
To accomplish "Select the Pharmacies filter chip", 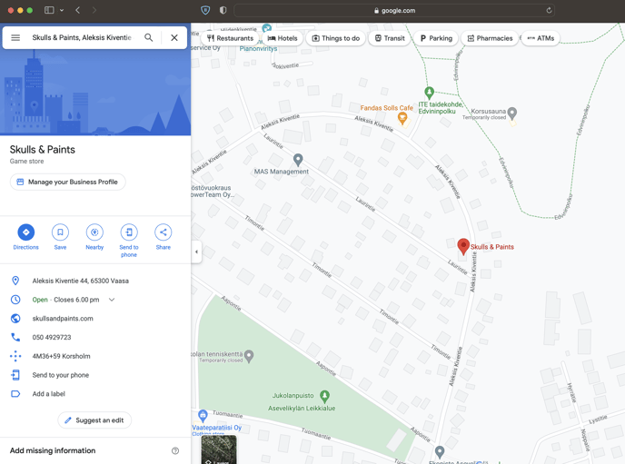I will click(x=490, y=38).
